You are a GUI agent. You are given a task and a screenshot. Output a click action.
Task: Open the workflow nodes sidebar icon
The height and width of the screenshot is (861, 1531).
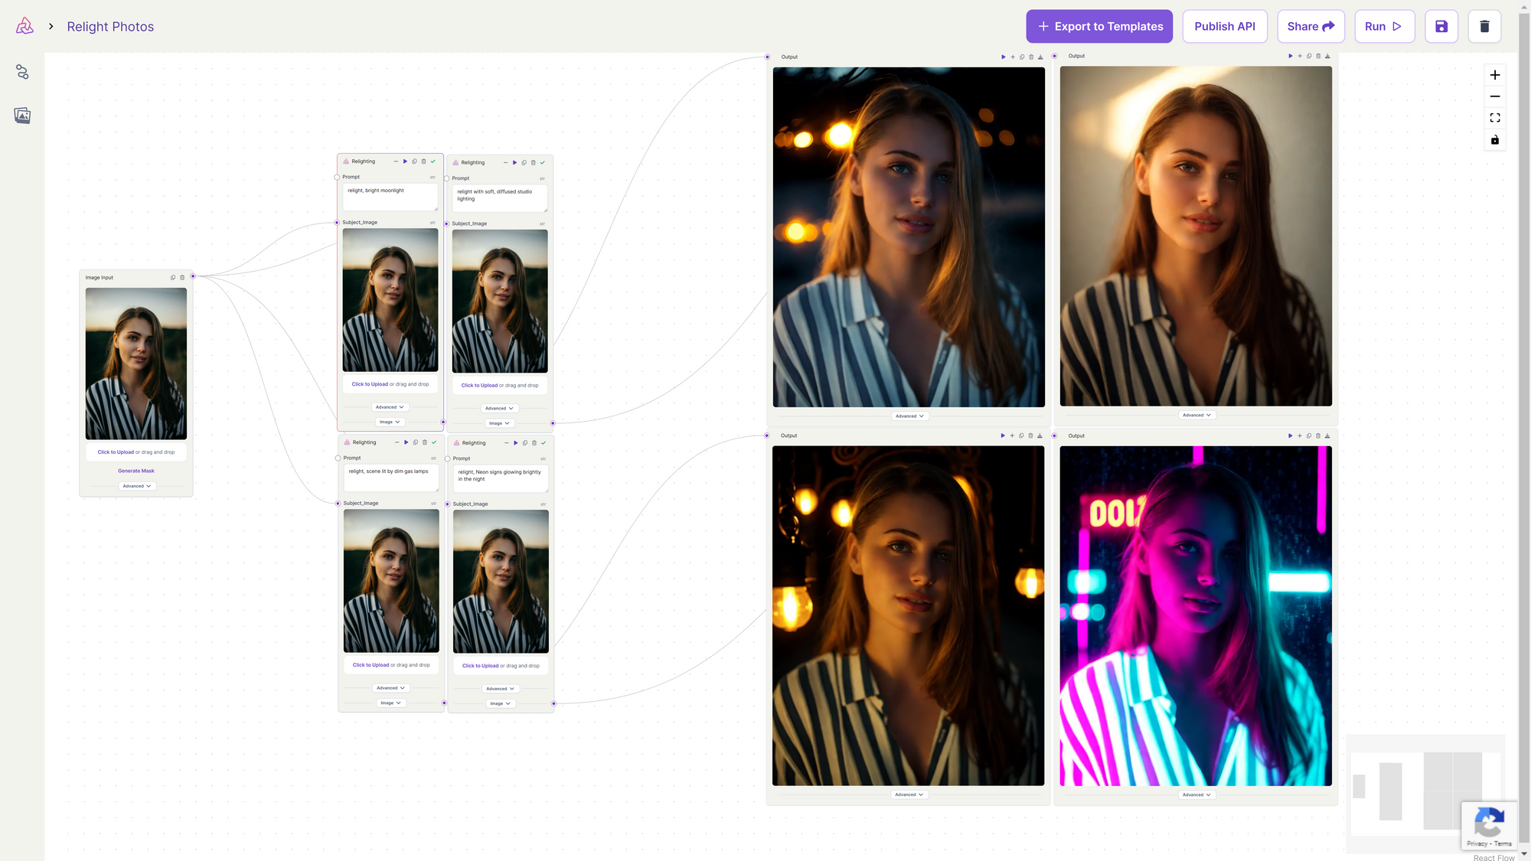[x=22, y=72]
